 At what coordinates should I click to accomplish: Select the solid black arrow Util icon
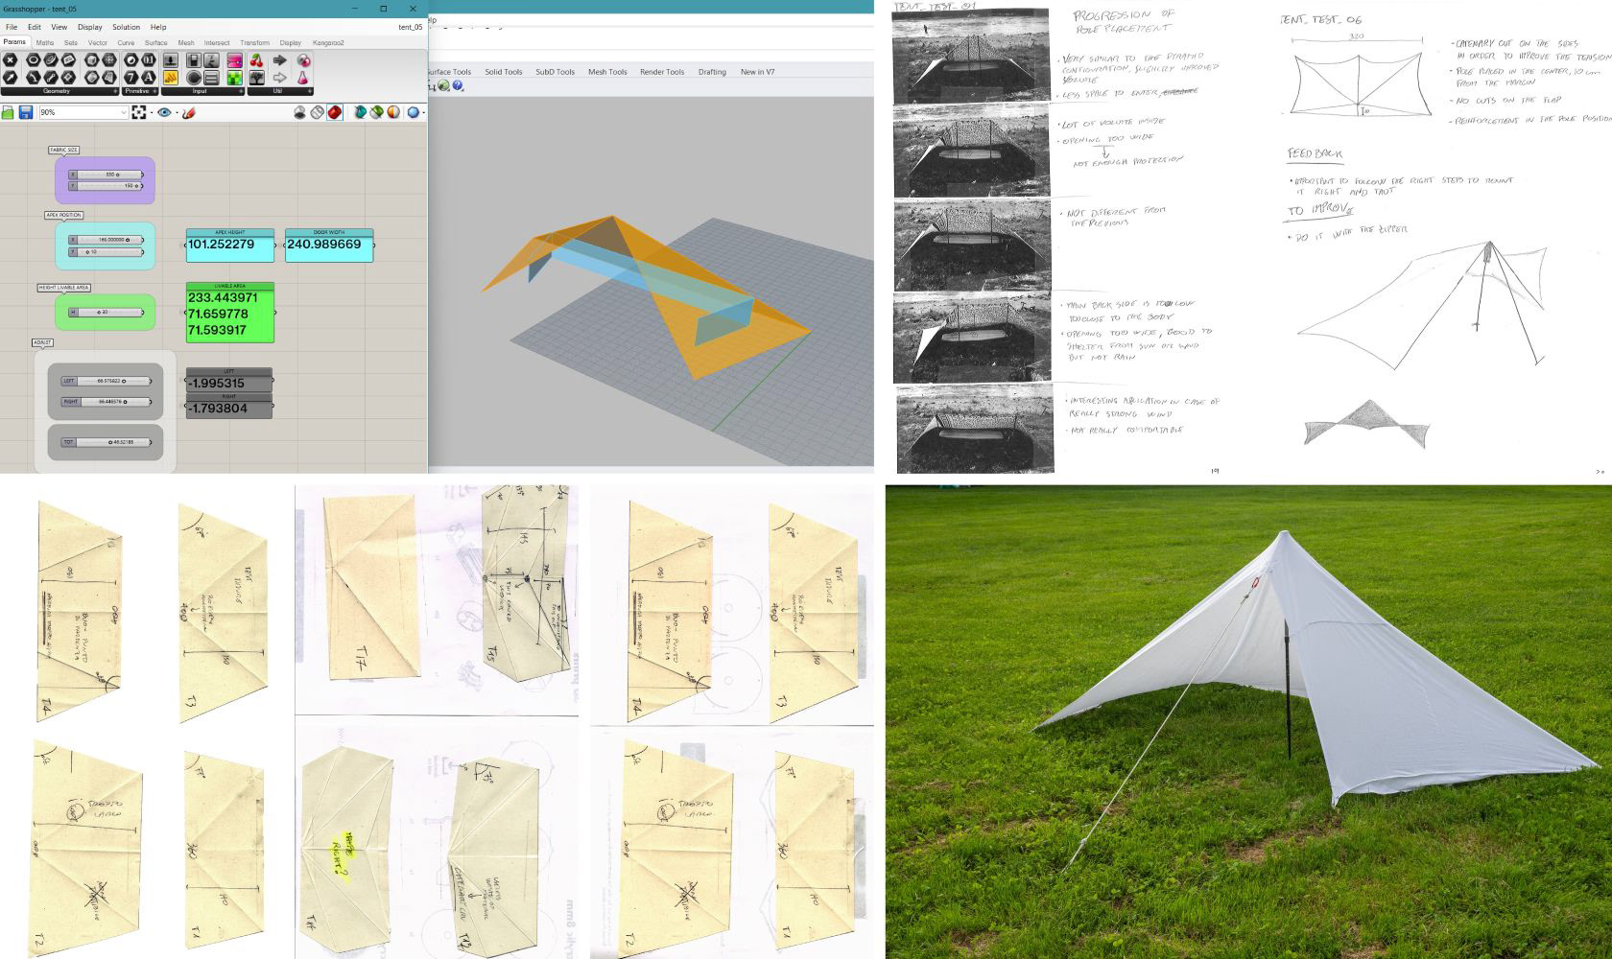tap(279, 60)
